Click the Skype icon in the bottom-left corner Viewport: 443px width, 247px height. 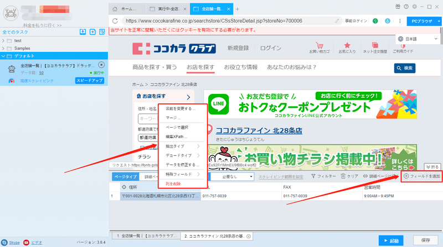click(x=4, y=243)
